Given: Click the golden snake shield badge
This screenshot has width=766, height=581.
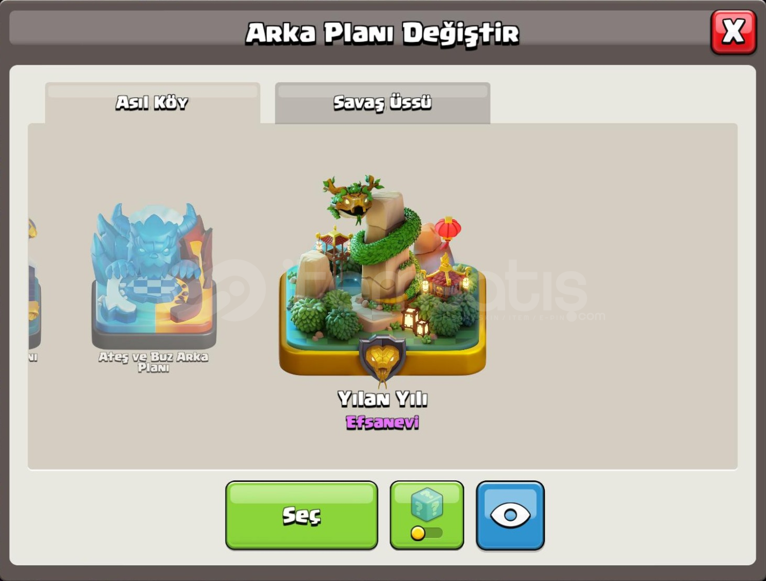Looking at the screenshot, I should 382,360.
